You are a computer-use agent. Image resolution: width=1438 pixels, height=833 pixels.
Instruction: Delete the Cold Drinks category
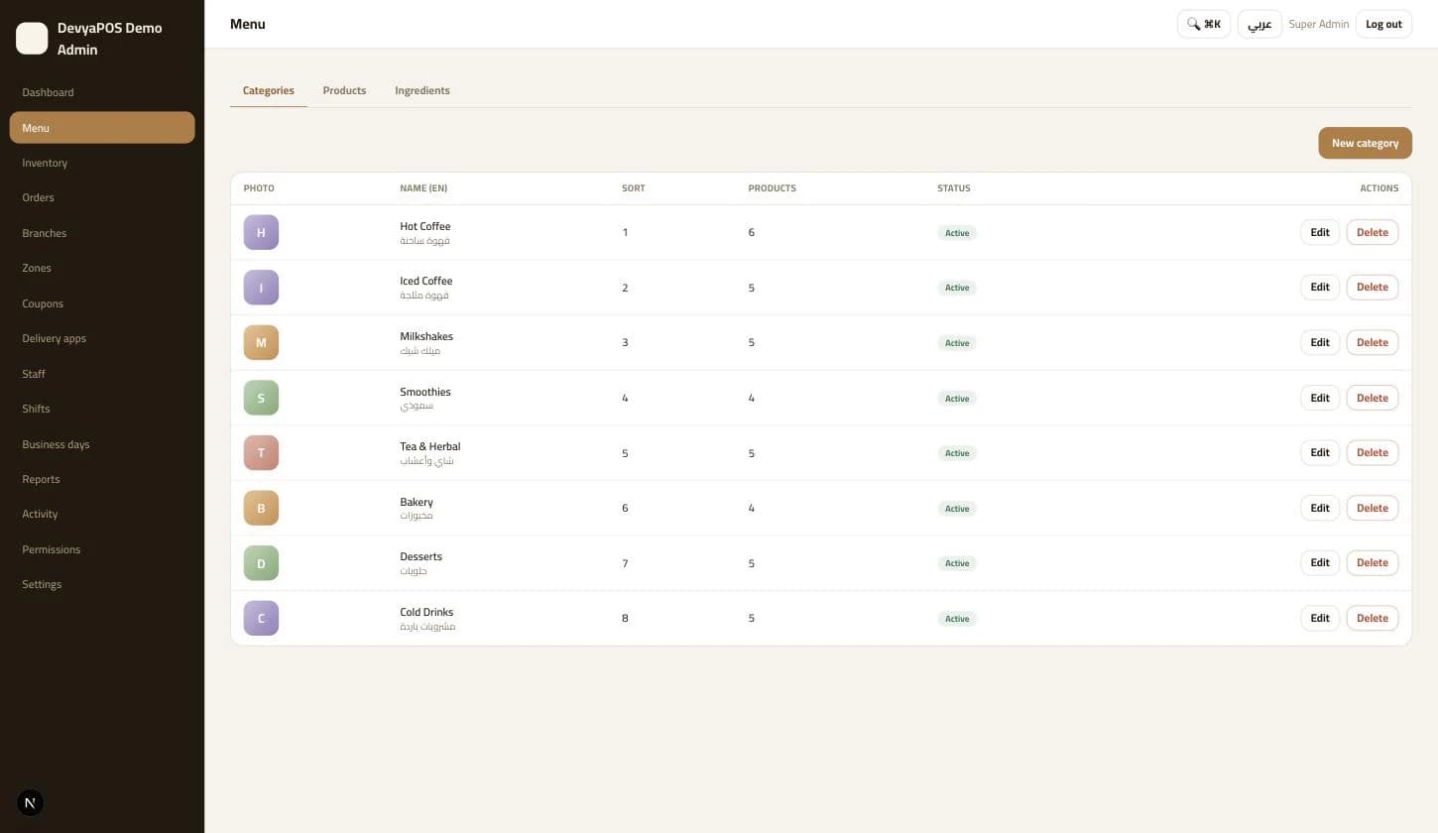1373,618
